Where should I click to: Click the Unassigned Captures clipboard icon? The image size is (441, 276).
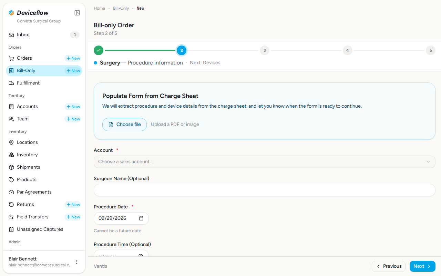tap(11, 229)
